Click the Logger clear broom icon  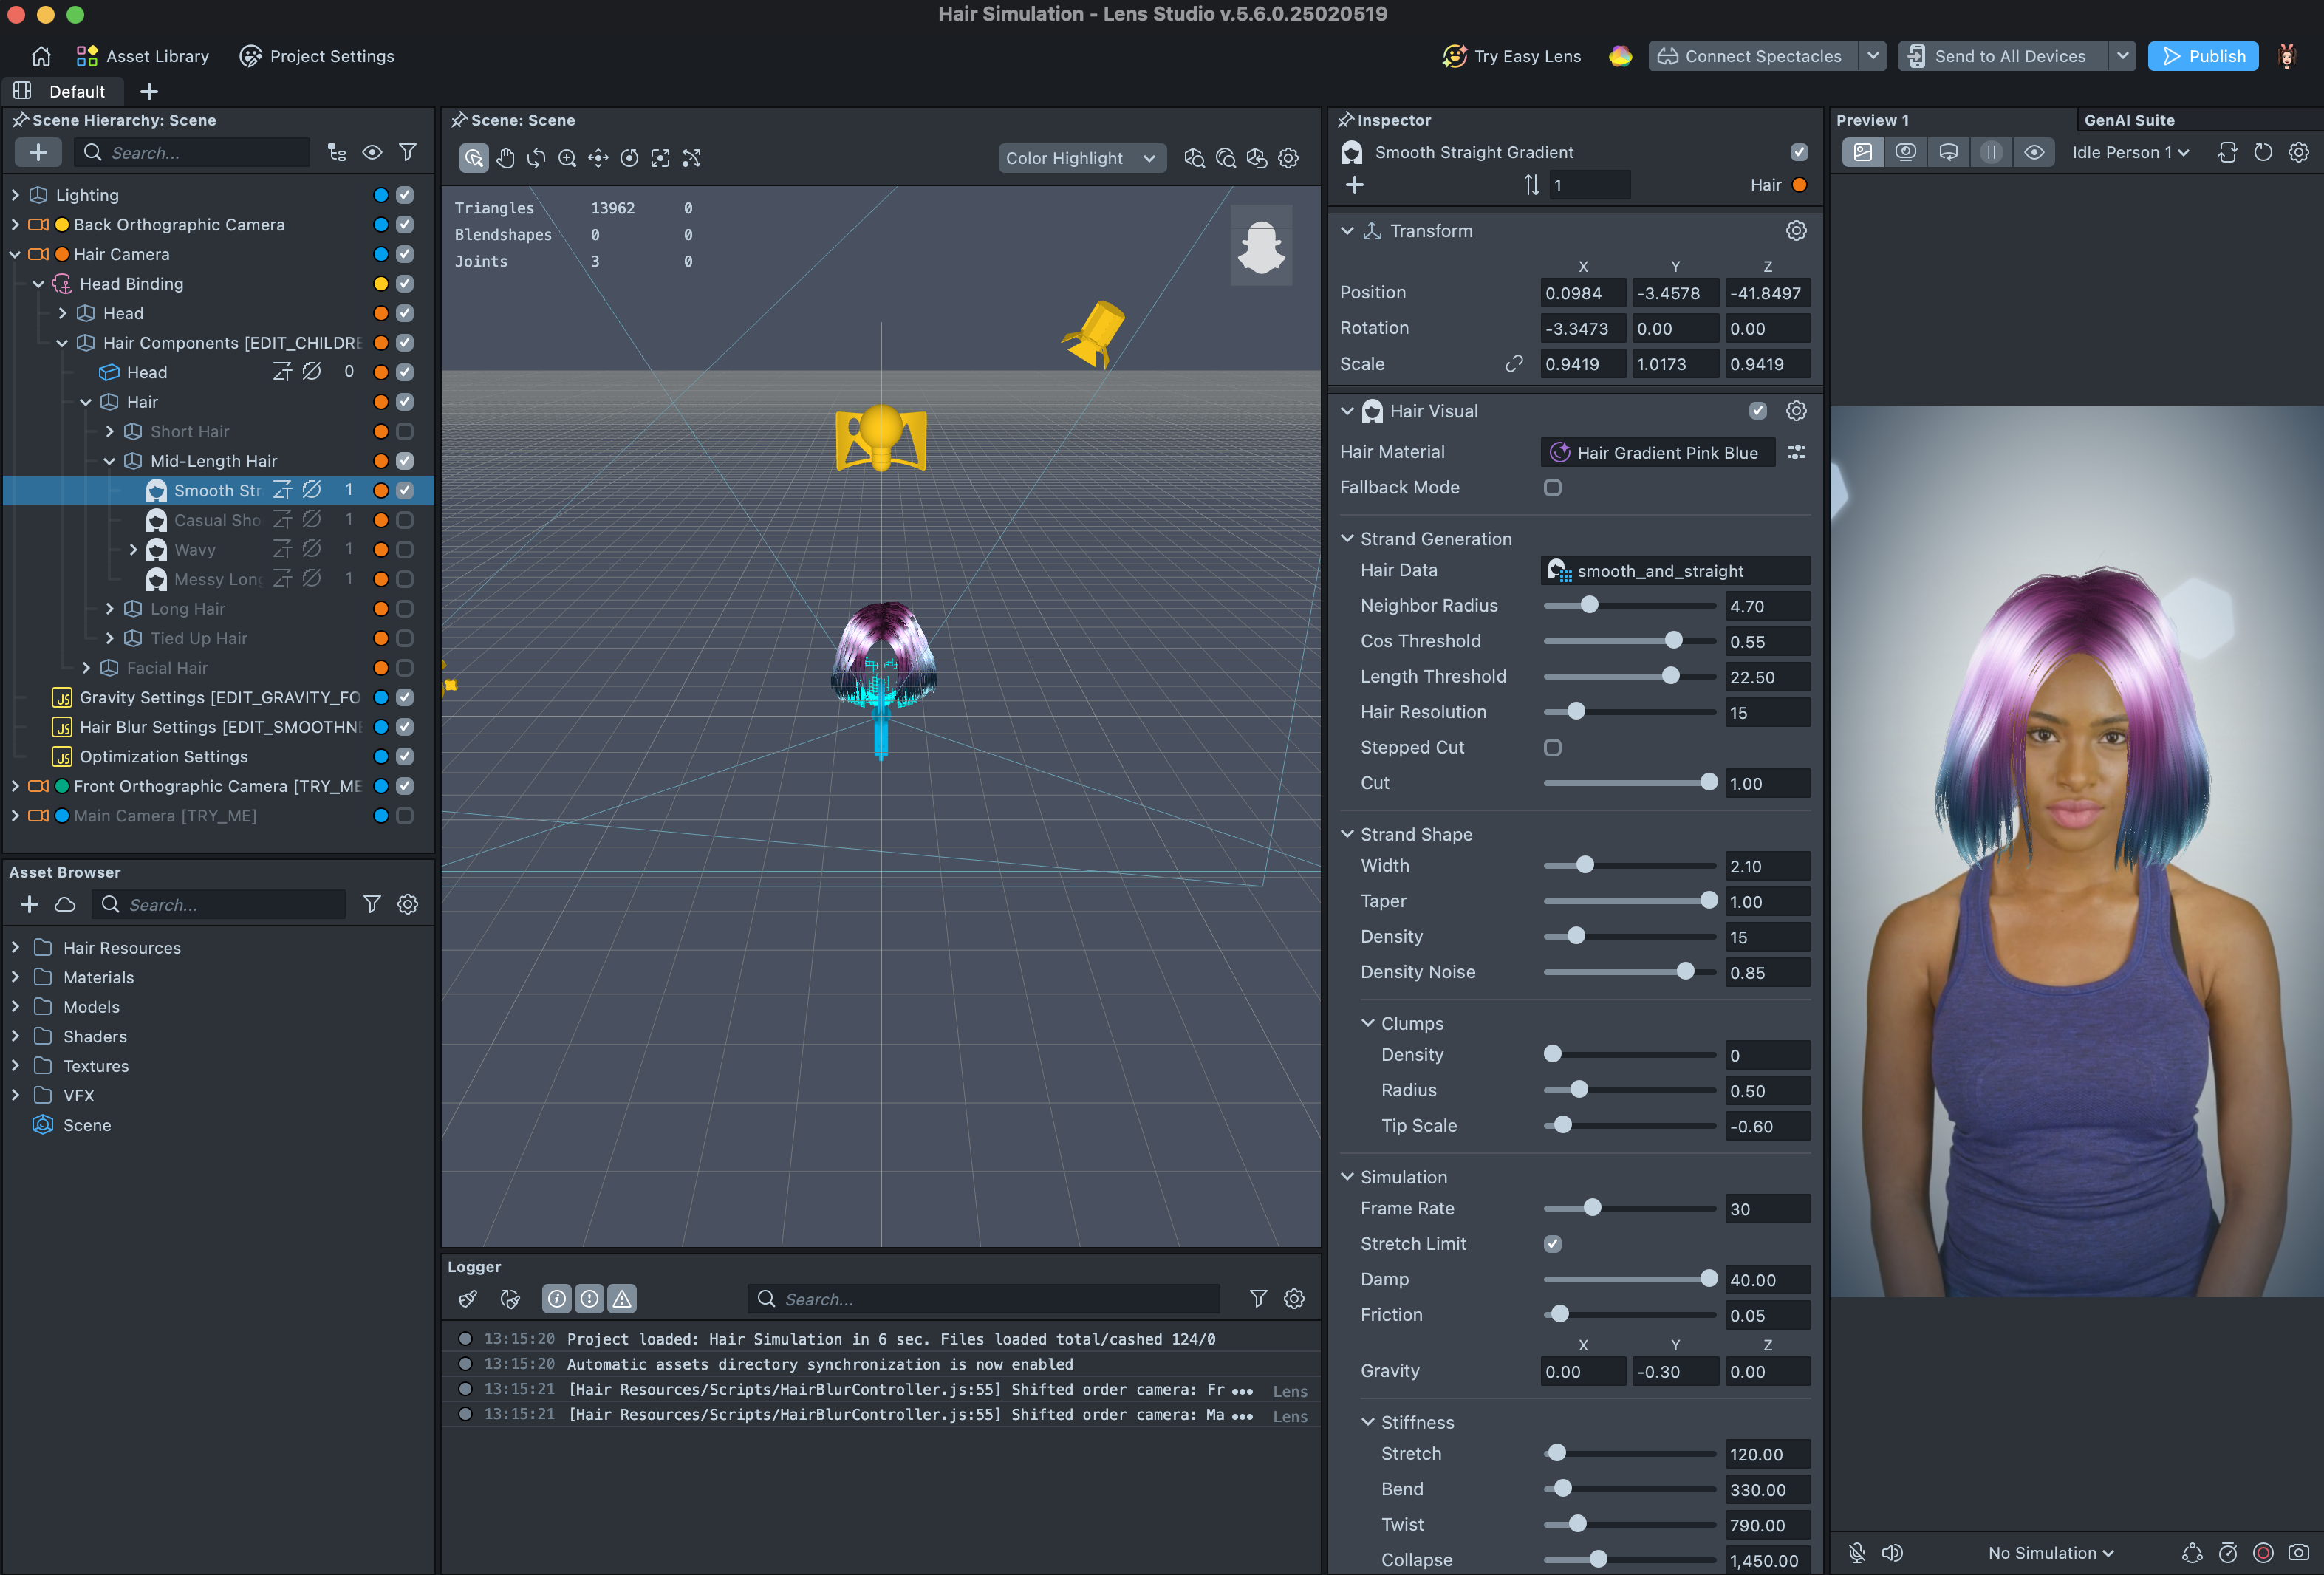pos(468,1299)
